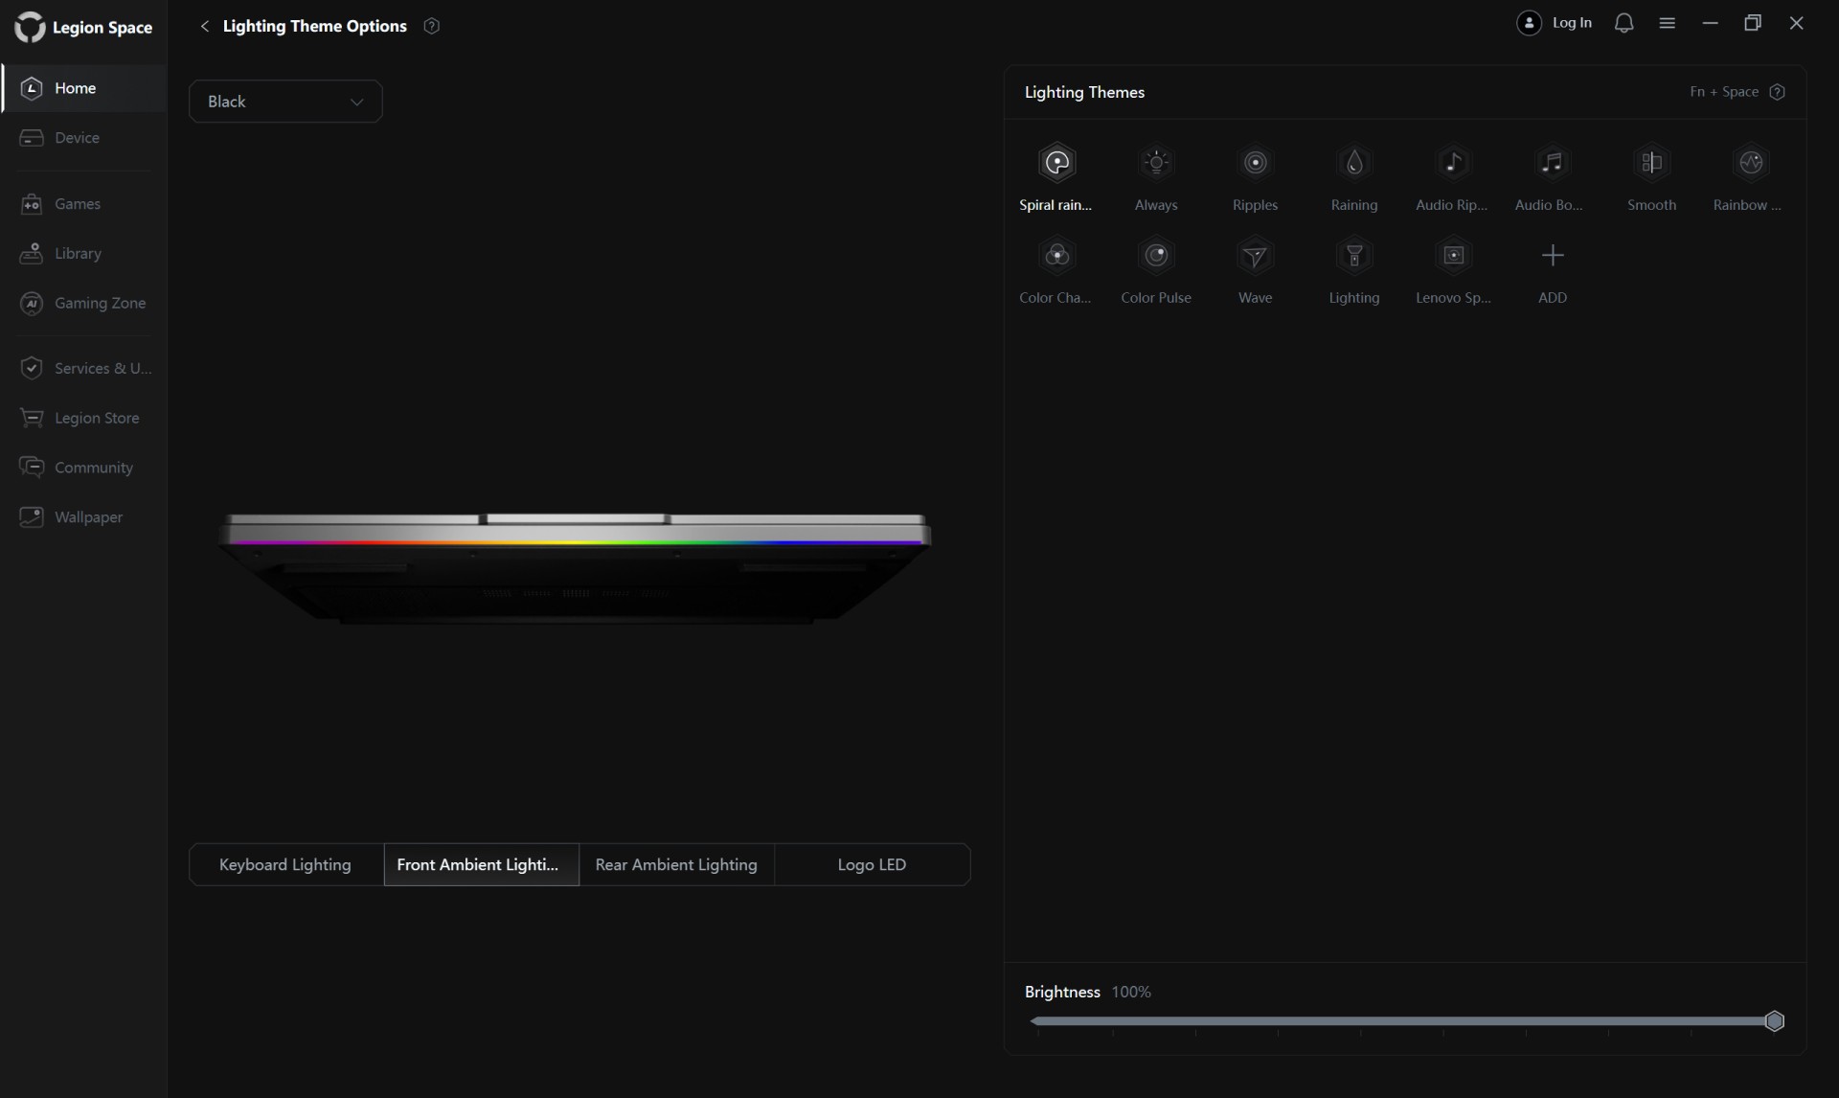1839x1098 pixels.
Task: Select the Raining lighting theme icon
Action: pos(1353,163)
